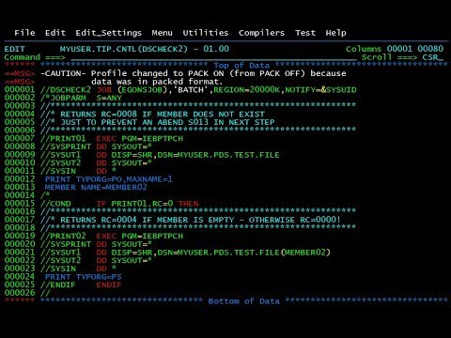451x338 pixels.
Task: Select line number 000013
Action: [x=20, y=188]
